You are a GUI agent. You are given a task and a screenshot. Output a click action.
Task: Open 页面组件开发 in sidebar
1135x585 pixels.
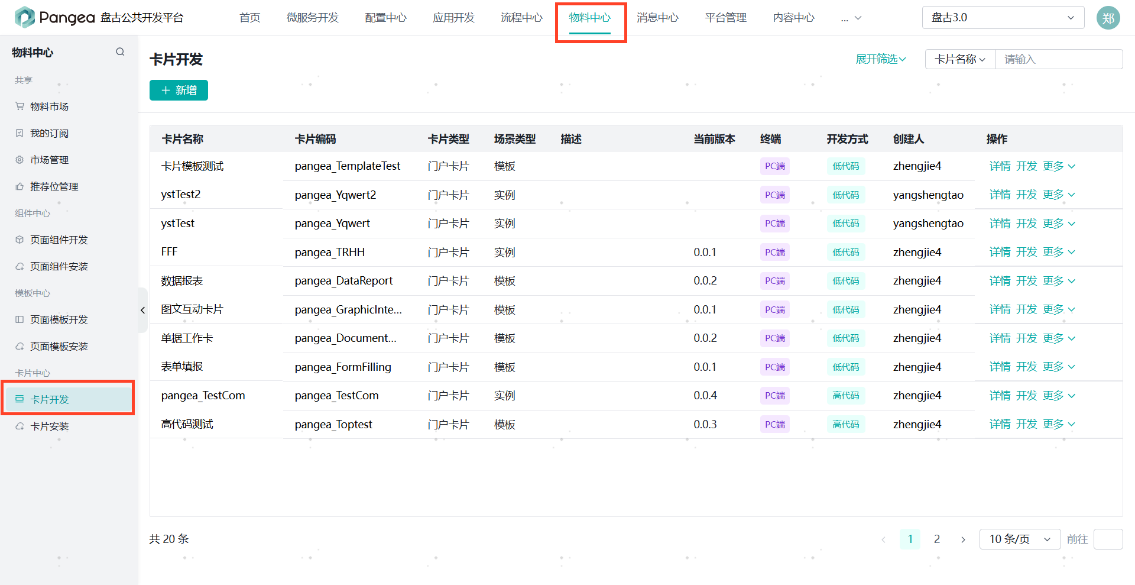[59, 240]
